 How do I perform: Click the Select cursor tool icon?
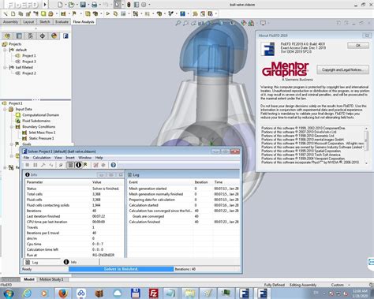[117, 5]
